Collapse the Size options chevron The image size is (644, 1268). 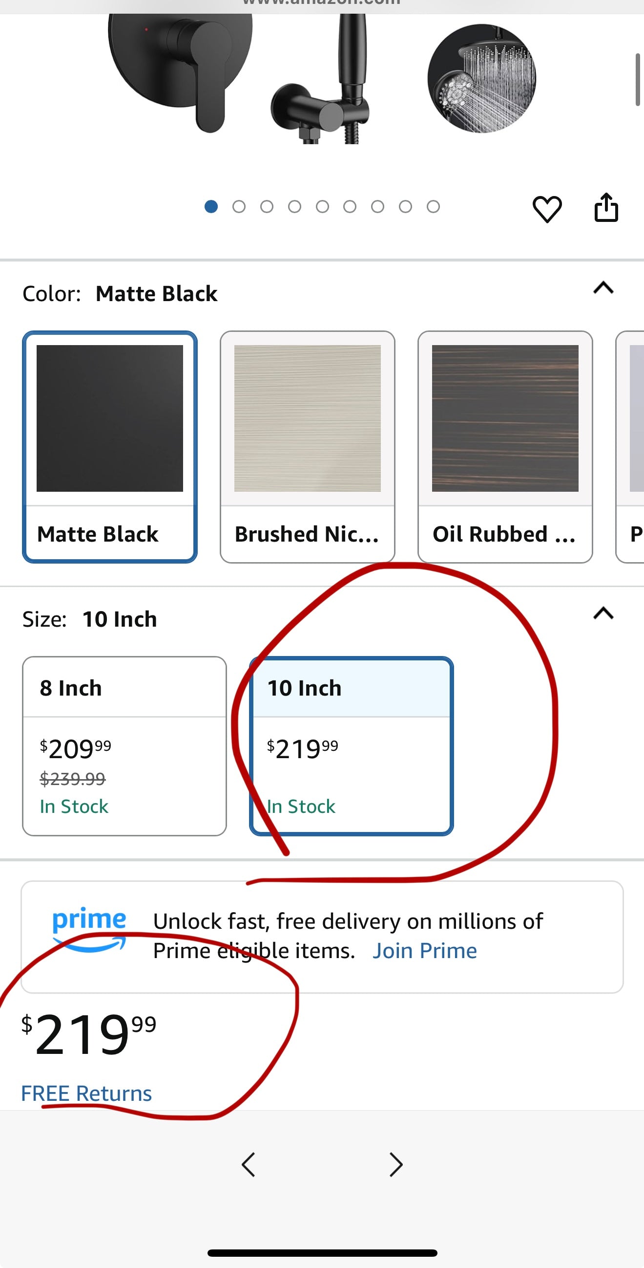pyautogui.click(x=603, y=613)
